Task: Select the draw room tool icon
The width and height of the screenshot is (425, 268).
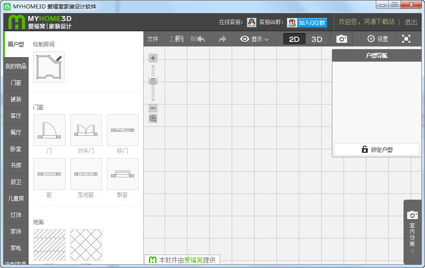Action: [x=49, y=67]
